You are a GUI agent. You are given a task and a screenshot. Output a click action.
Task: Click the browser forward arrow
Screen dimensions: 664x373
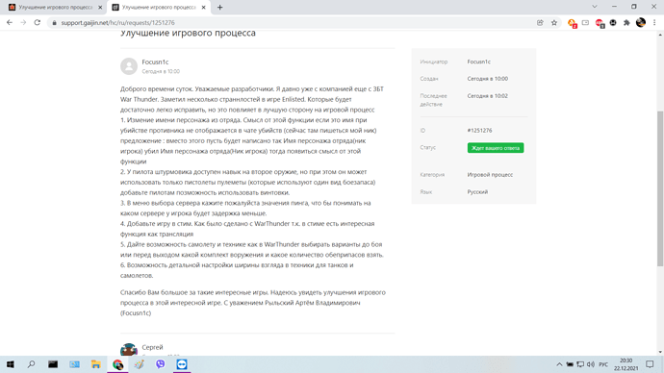coord(23,22)
